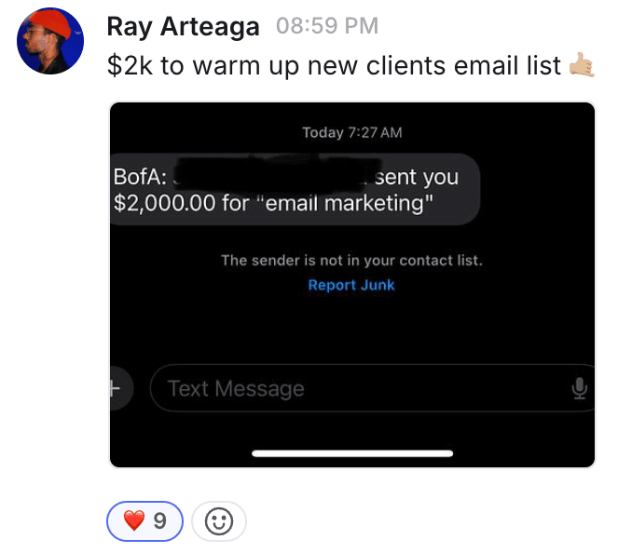This screenshot has height=553, width=632.
Task: Click the call-me hand emoji in the message
Action: click(582, 65)
